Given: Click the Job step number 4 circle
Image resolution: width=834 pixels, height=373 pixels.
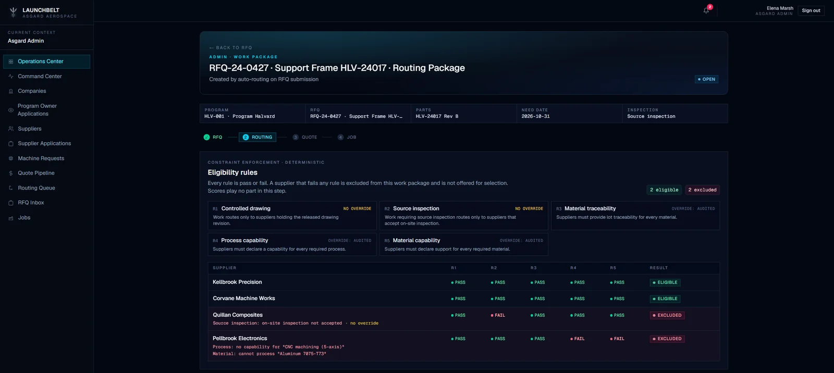Looking at the screenshot, I should (x=340, y=138).
